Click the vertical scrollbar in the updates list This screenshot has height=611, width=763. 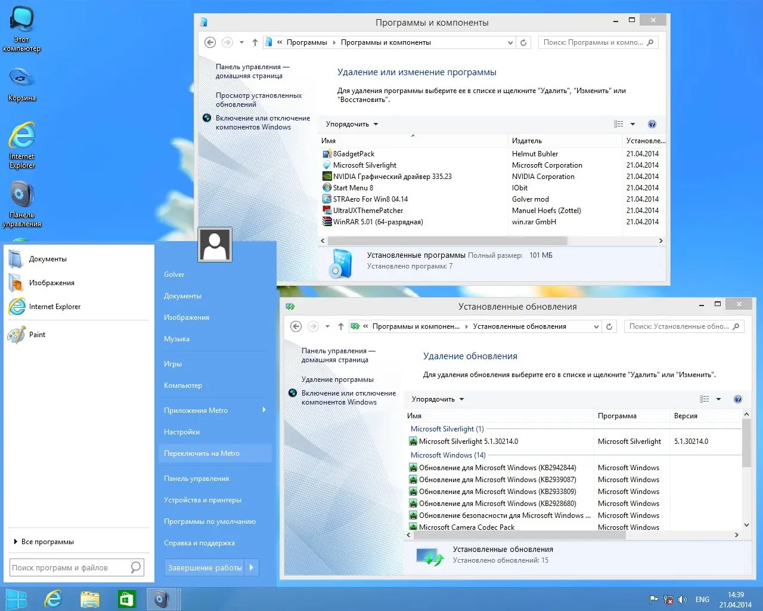(746, 442)
